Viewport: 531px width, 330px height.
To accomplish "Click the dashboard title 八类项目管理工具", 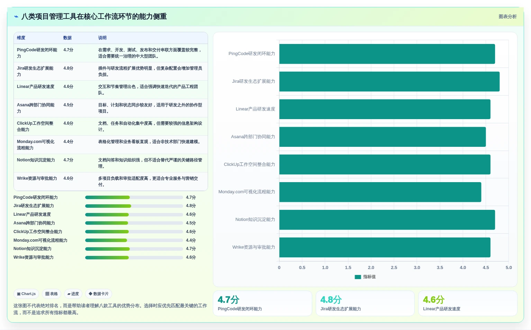I will coord(94,17).
